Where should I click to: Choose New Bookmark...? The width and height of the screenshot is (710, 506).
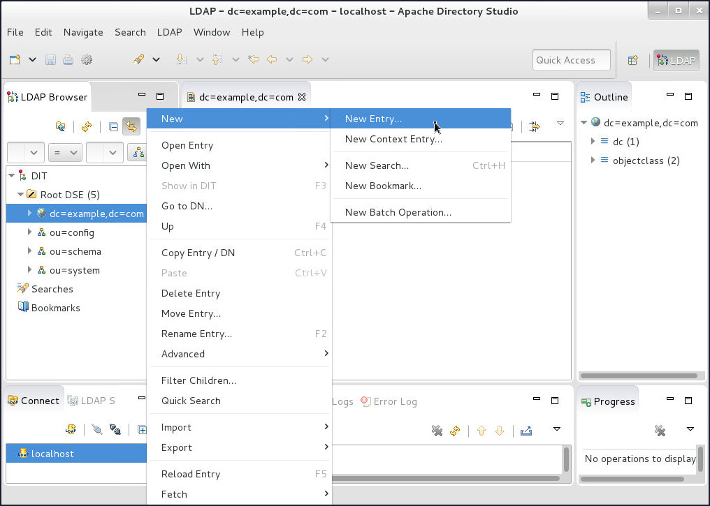pos(421,186)
